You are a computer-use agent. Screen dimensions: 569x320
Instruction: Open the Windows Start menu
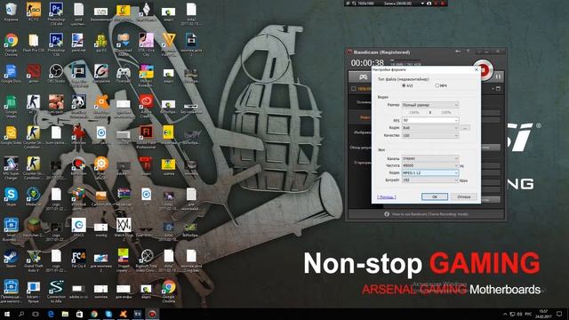[7, 314]
